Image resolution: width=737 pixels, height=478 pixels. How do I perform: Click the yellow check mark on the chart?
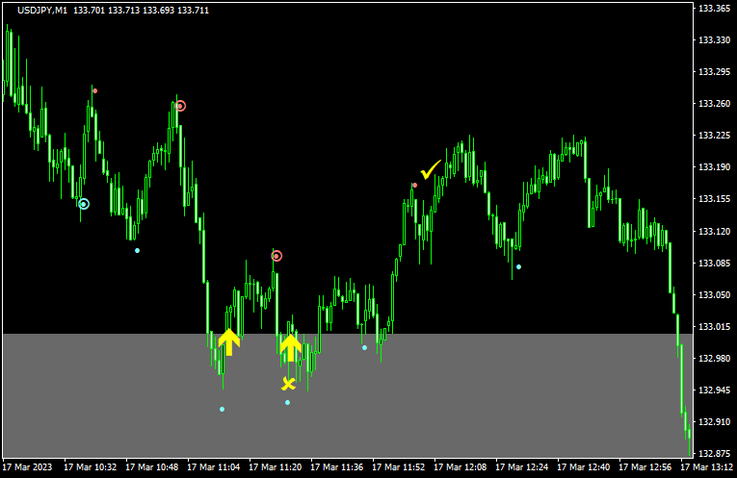[430, 170]
